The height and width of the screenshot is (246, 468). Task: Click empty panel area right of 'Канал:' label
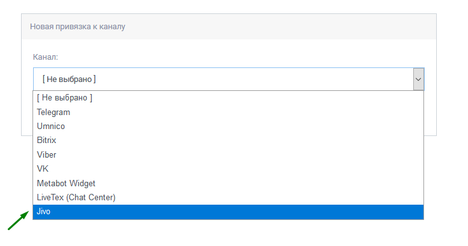[x=239, y=57]
